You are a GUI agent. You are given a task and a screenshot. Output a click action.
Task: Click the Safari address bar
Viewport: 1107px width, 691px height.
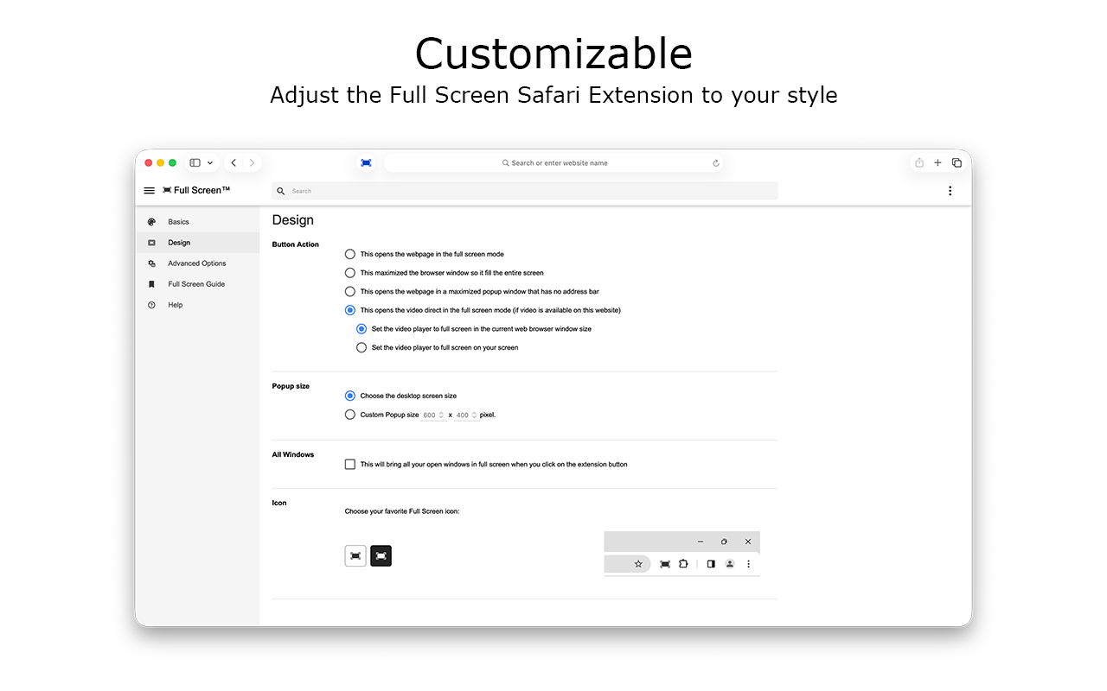(553, 162)
